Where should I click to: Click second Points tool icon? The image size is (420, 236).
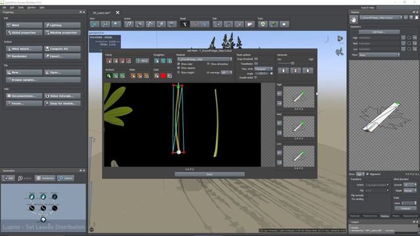coord(115,61)
